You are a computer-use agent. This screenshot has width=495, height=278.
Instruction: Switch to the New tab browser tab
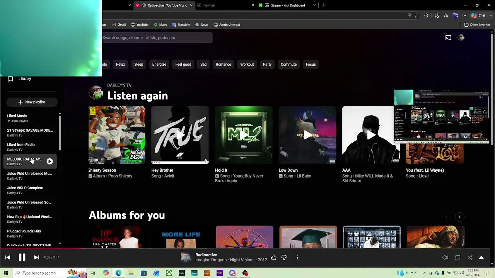click(225, 5)
